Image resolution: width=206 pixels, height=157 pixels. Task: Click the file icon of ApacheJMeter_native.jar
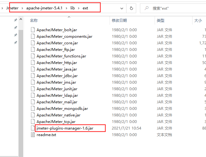click(x=33, y=115)
